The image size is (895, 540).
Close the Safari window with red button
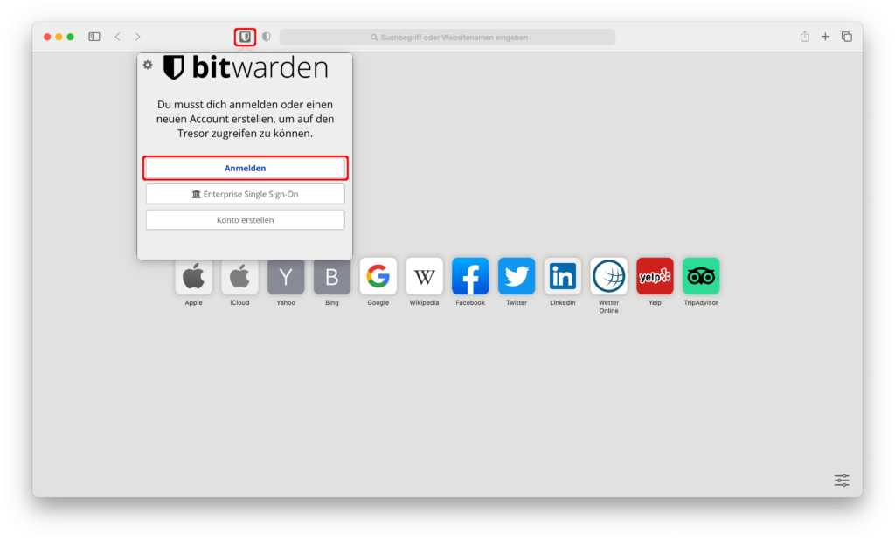coord(47,37)
